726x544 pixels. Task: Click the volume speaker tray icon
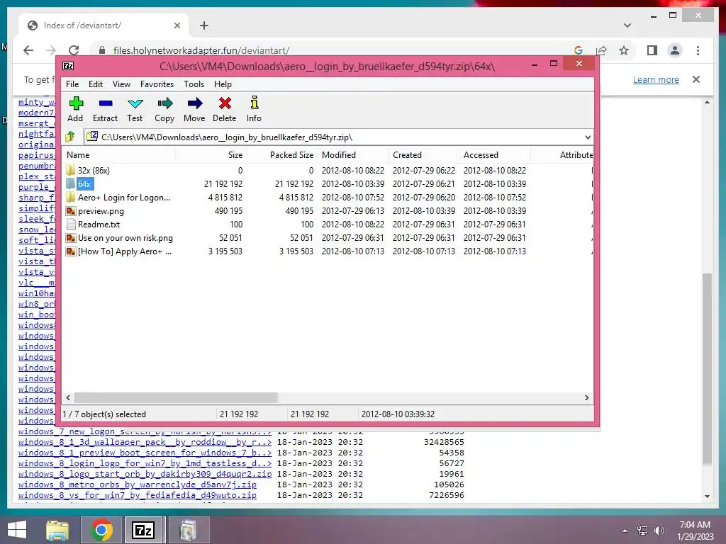click(x=660, y=531)
